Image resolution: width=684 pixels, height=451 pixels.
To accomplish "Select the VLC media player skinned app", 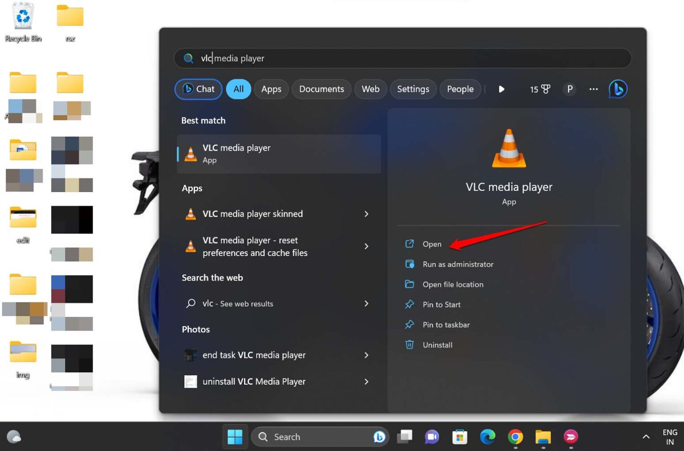I will 252,214.
